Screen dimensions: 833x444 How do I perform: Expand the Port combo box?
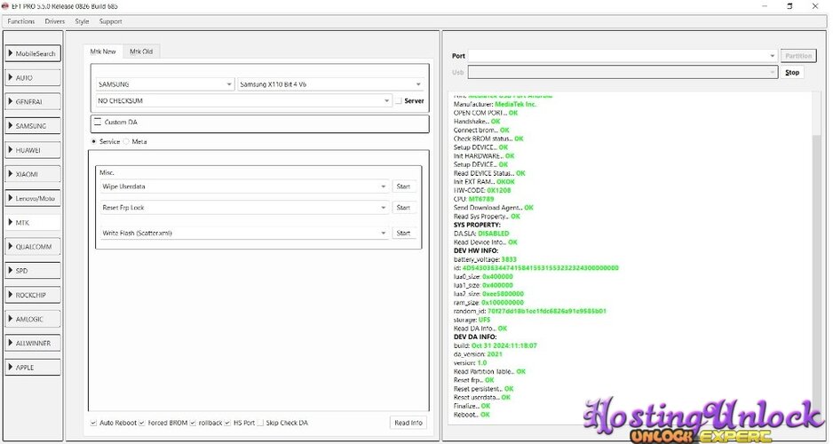pos(623,56)
